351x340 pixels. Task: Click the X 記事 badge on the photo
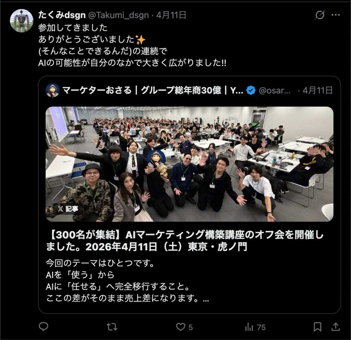click(x=68, y=209)
